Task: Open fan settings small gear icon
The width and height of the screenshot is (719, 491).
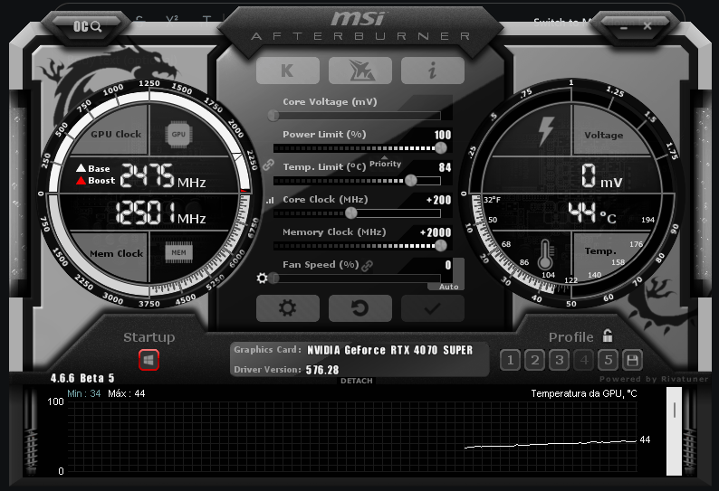Action: (262, 278)
